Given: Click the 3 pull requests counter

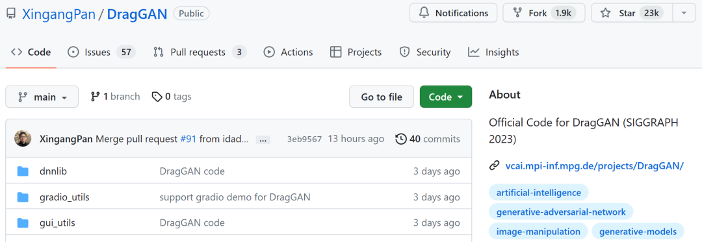Looking at the screenshot, I should coord(239,53).
